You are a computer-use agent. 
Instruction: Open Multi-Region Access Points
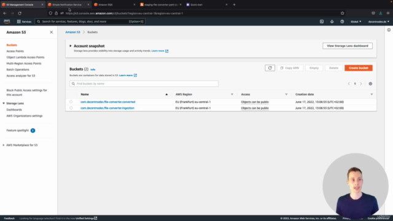click(x=24, y=63)
